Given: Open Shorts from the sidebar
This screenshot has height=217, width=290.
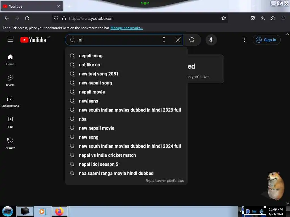Looking at the screenshot, I should [10, 81].
